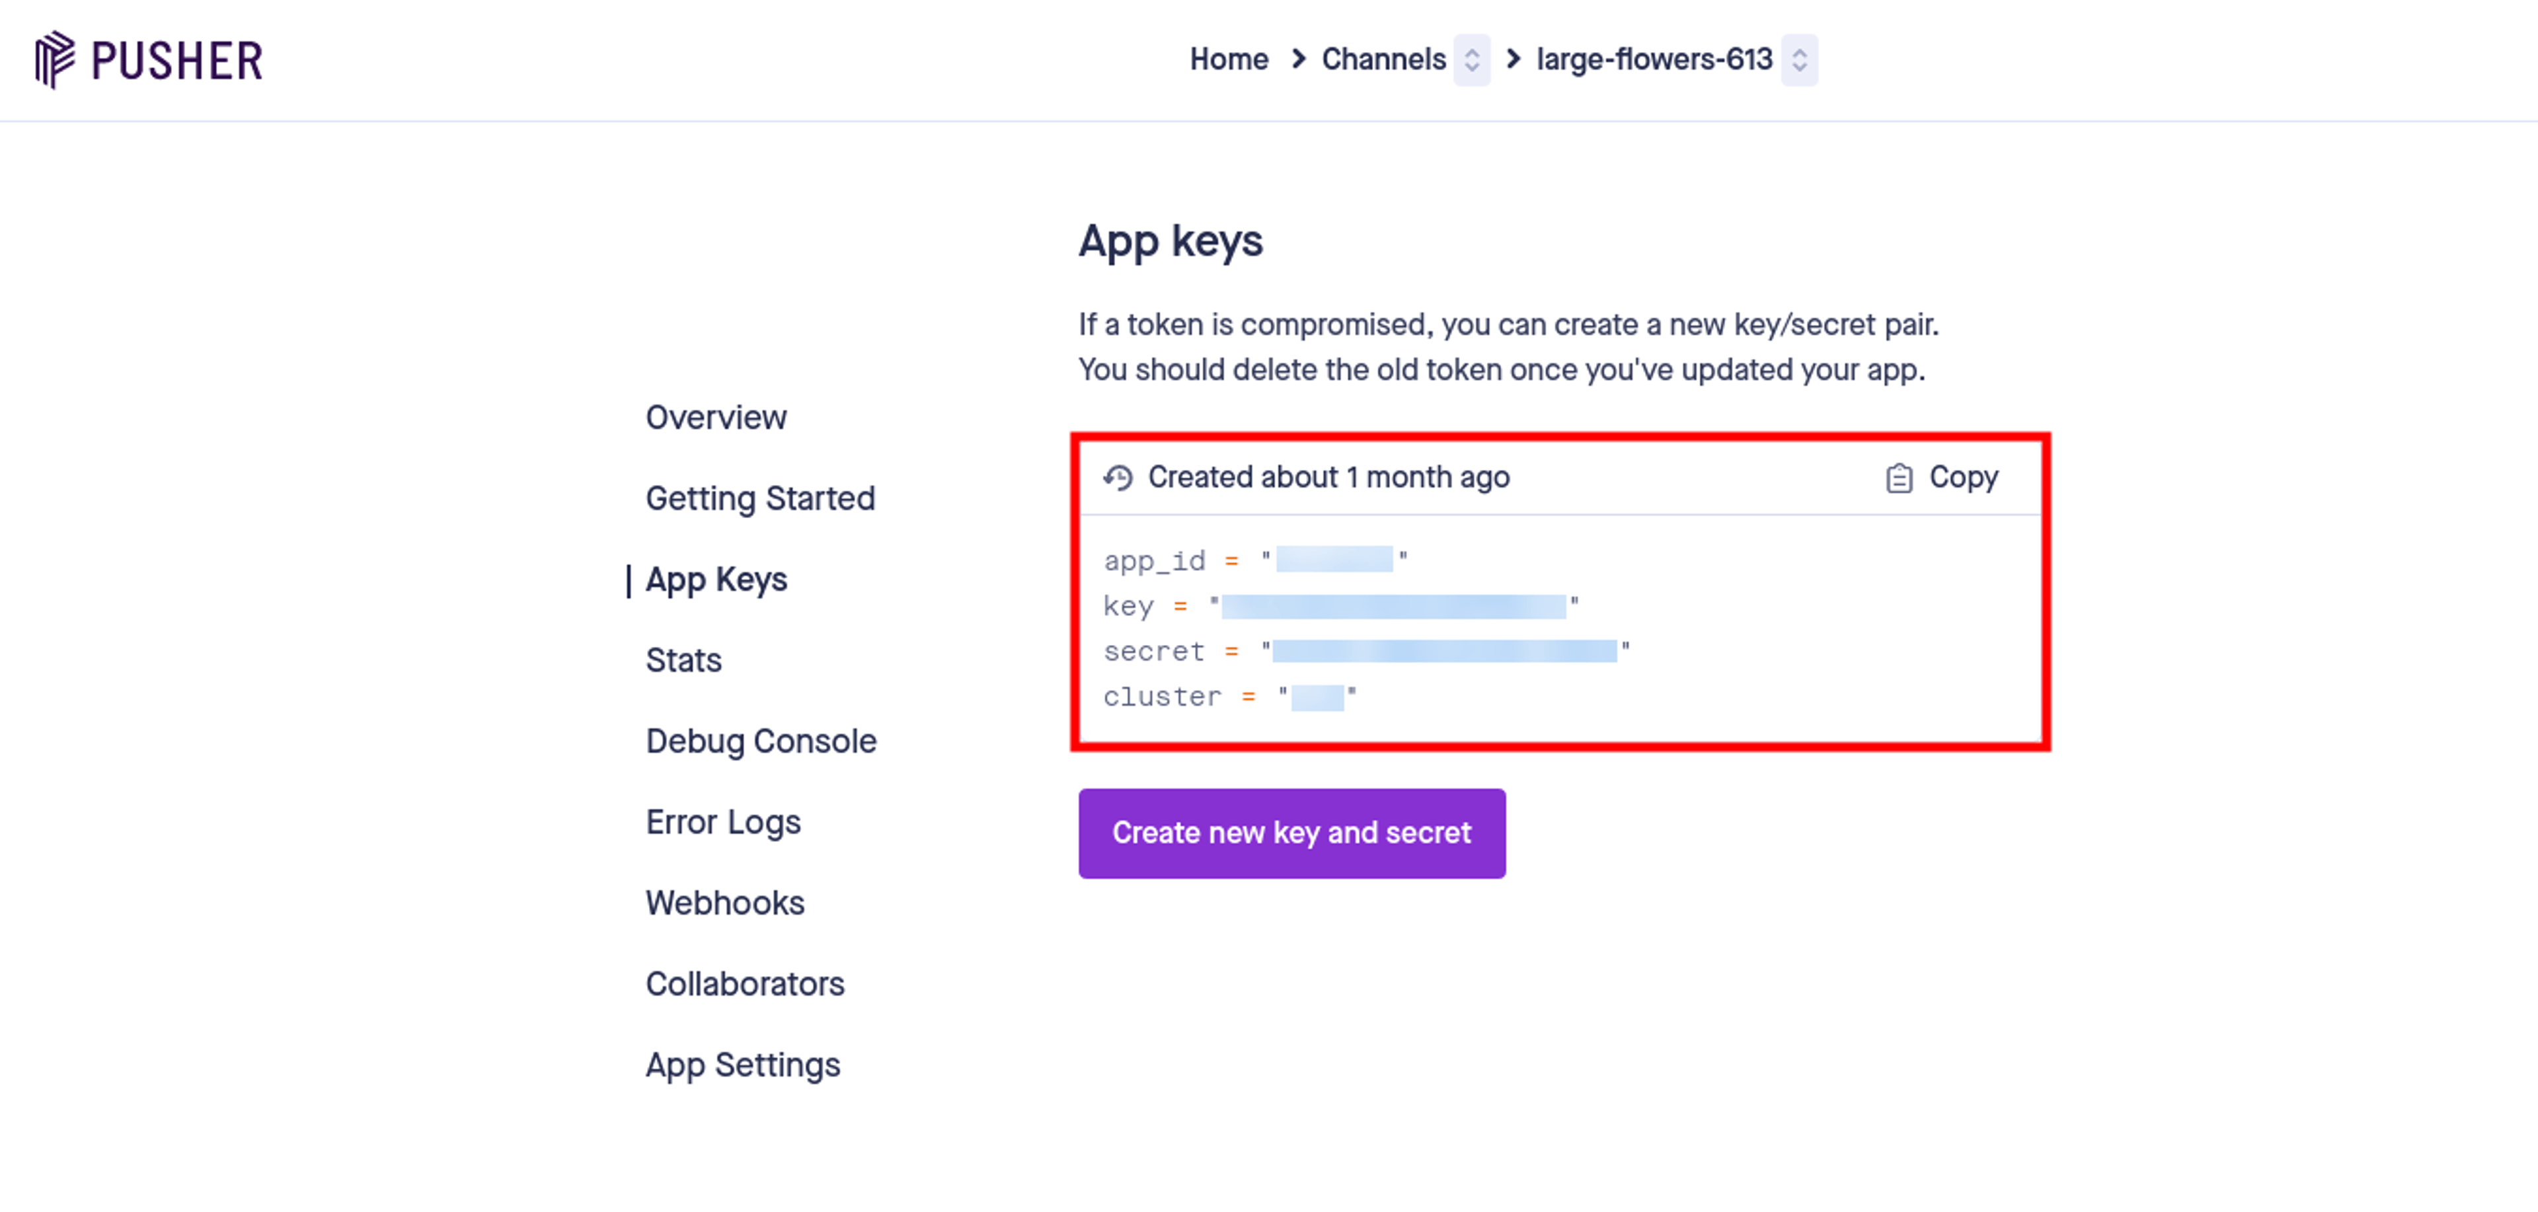Open Error Logs in the sidebar
Image resolution: width=2538 pixels, height=1212 pixels.
[x=723, y=822]
